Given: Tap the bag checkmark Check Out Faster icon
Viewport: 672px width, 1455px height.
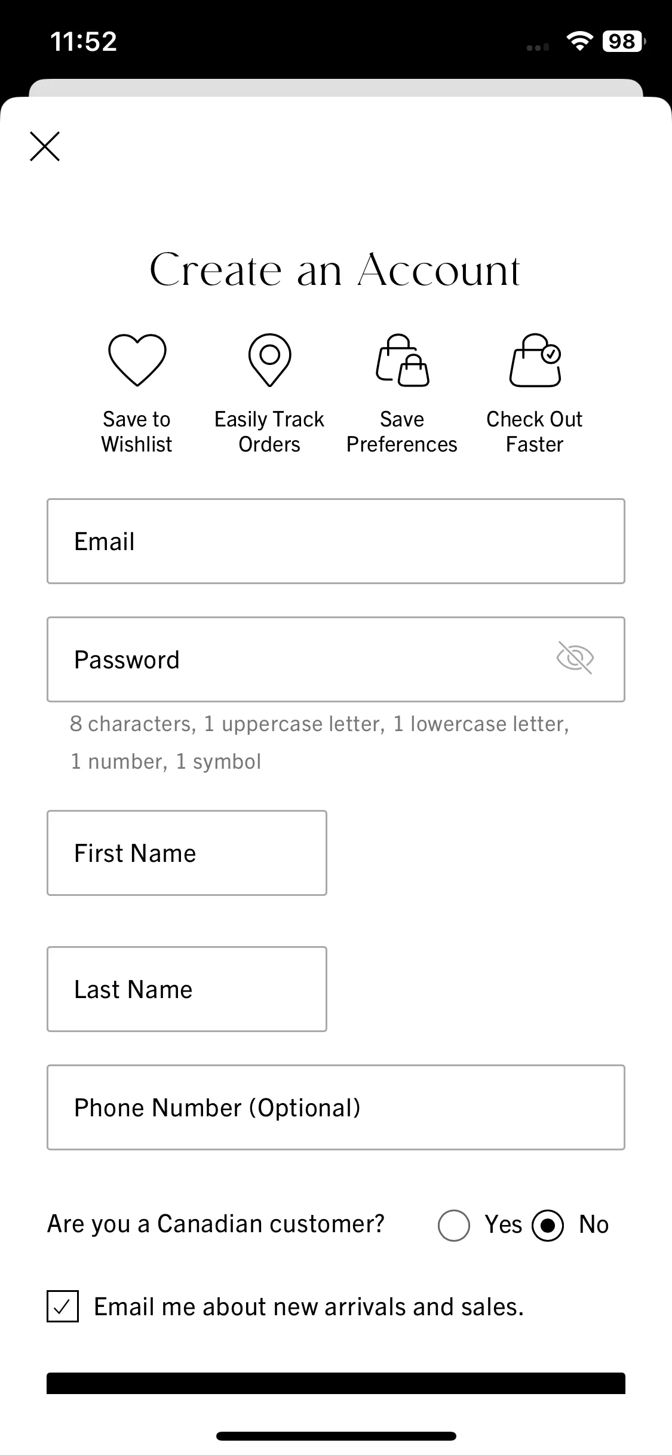Looking at the screenshot, I should coord(535,360).
